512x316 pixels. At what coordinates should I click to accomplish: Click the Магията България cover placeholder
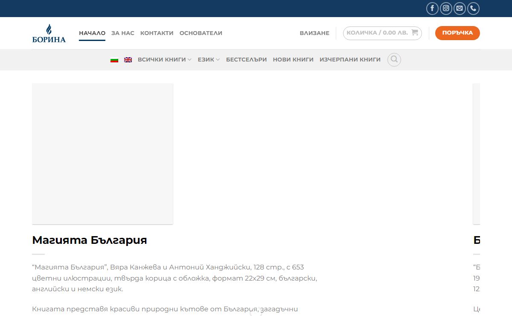click(x=102, y=154)
